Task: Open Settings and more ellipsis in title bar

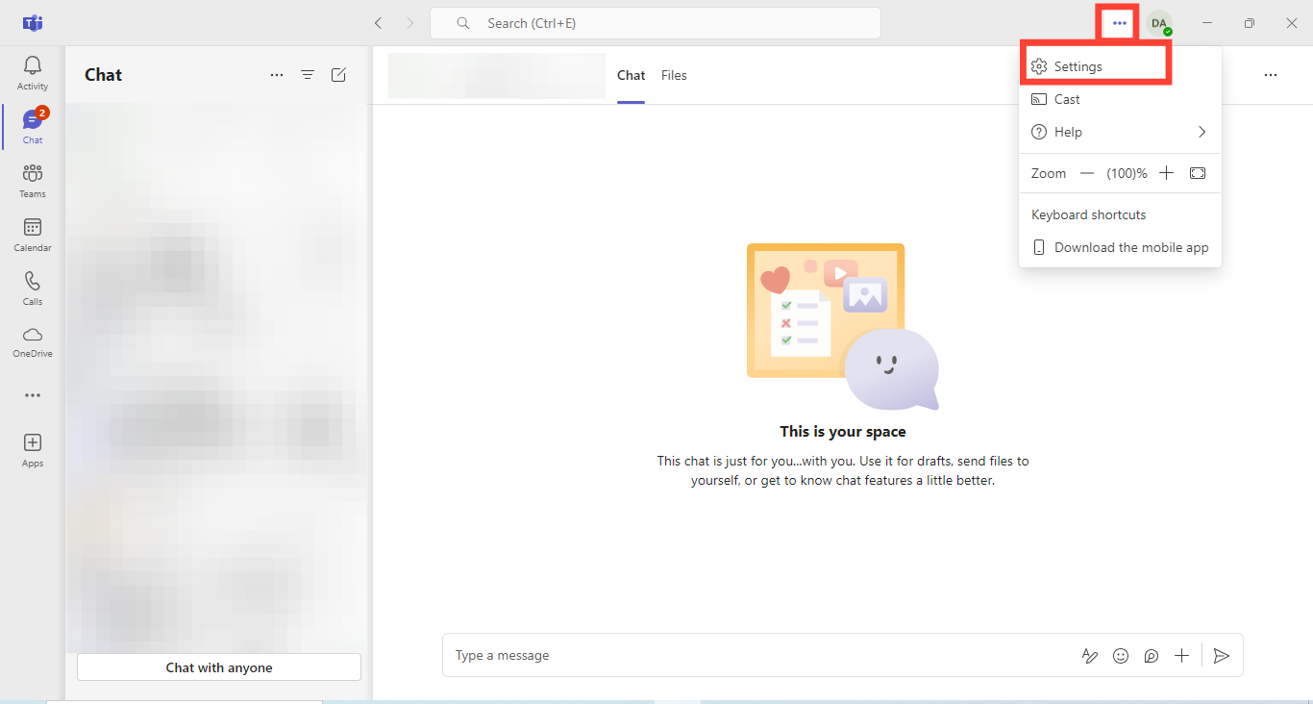Action: pos(1119,23)
